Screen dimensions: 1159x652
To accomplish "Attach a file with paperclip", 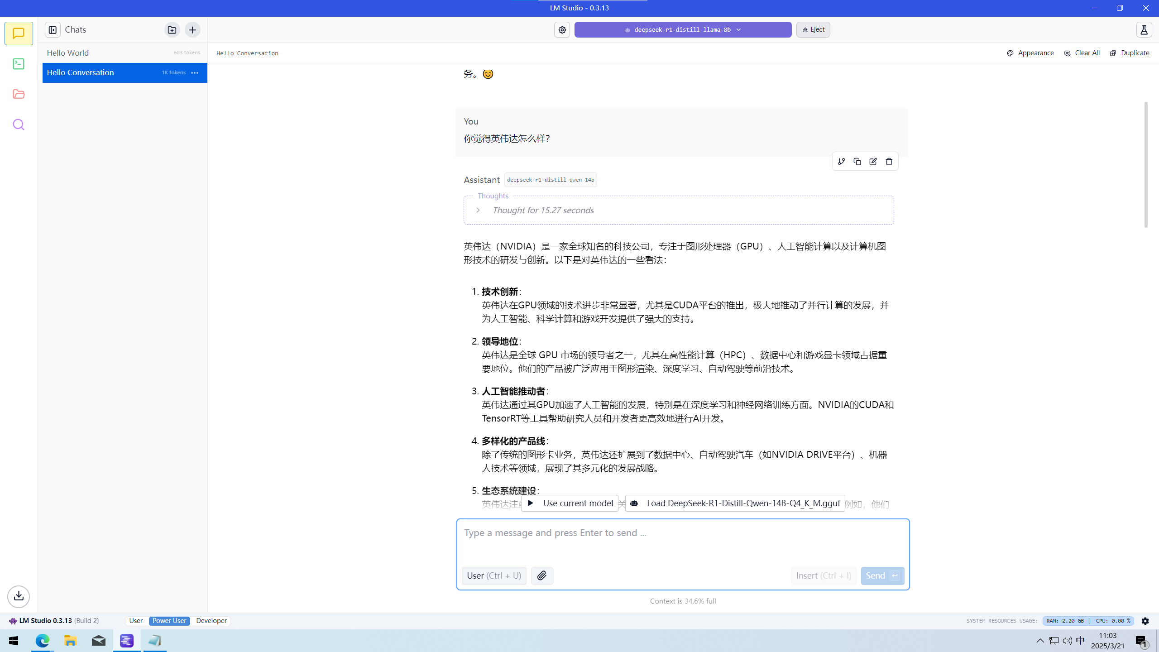I will (x=542, y=575).
